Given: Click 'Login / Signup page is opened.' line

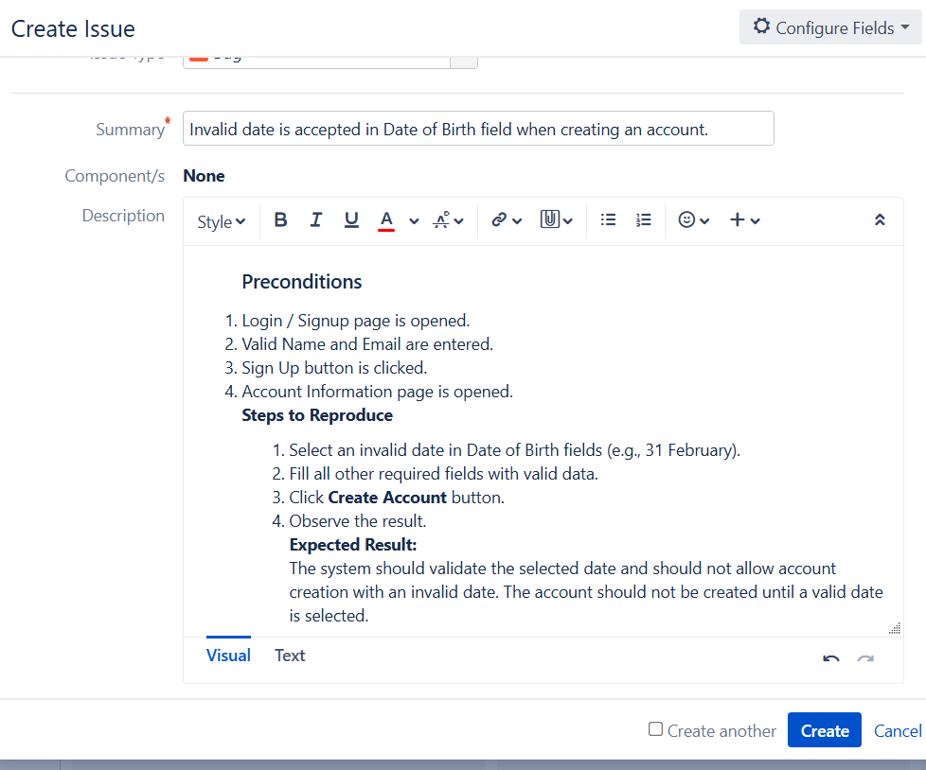Looking at the screenshot, I should [x=355, y=321].
